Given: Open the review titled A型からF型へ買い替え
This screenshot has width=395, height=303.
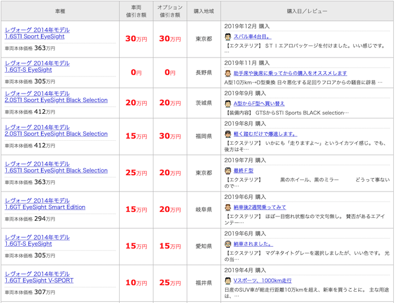Looking at the screenshot, I should point(259,104).
